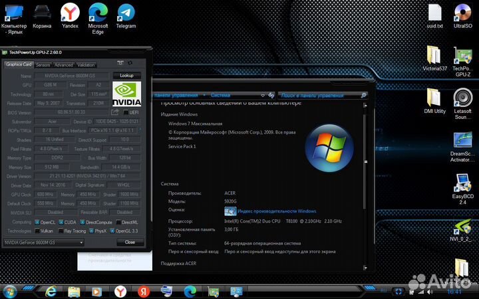Open the red Яндекс taskbar icon

[144, 292]
